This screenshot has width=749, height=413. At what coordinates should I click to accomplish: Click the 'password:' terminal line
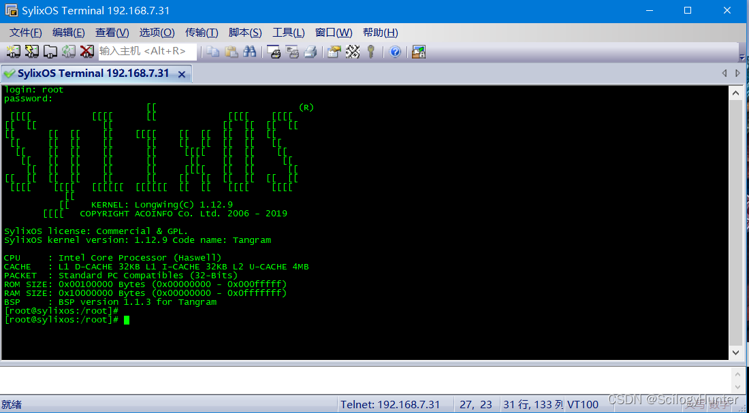(x=28, y=99)
